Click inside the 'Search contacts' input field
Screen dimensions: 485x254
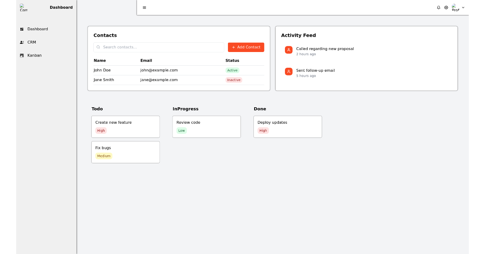(x=158, y=47)
